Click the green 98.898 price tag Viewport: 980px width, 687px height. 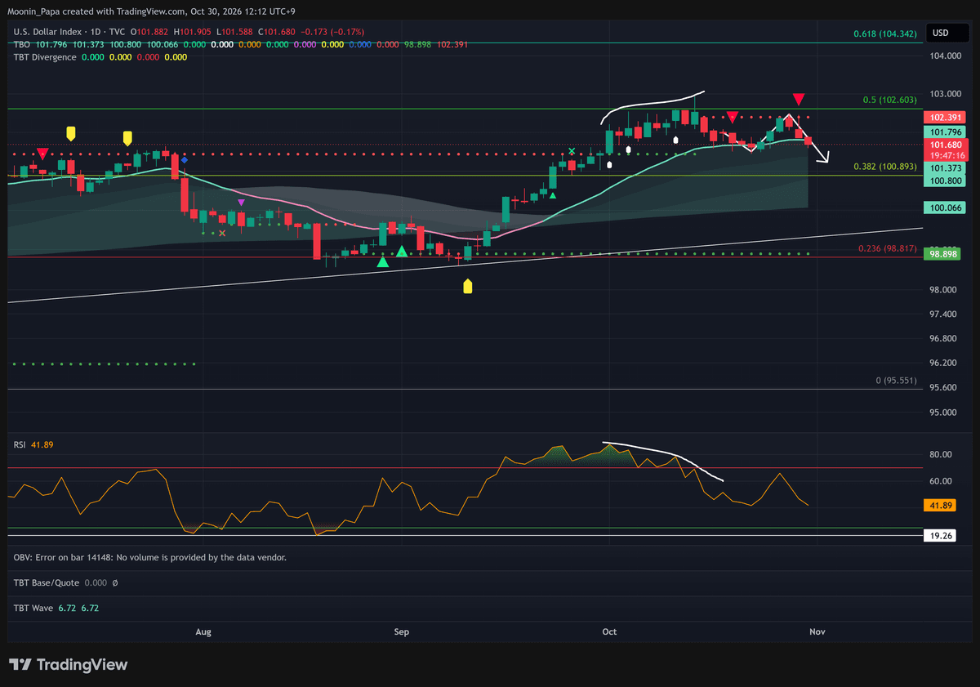pos(942,255)
